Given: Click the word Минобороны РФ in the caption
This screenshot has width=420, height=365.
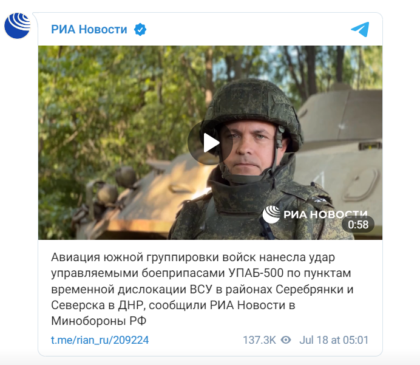Looking at the screenshot, I should pyautogui.click(x=98, y=321).
